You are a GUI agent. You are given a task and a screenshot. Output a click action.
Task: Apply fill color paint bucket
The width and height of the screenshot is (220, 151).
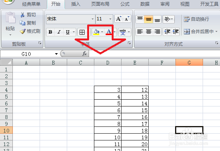(x=96, y=32)
